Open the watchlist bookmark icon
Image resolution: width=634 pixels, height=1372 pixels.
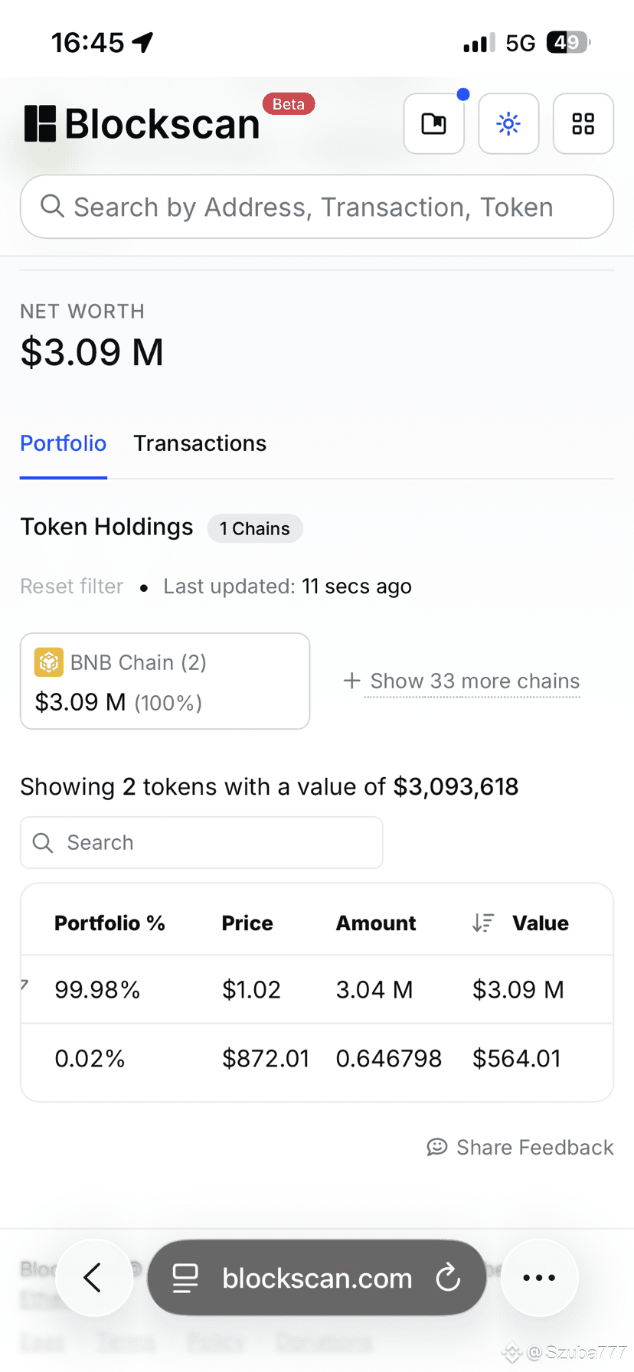click(433, 123)
